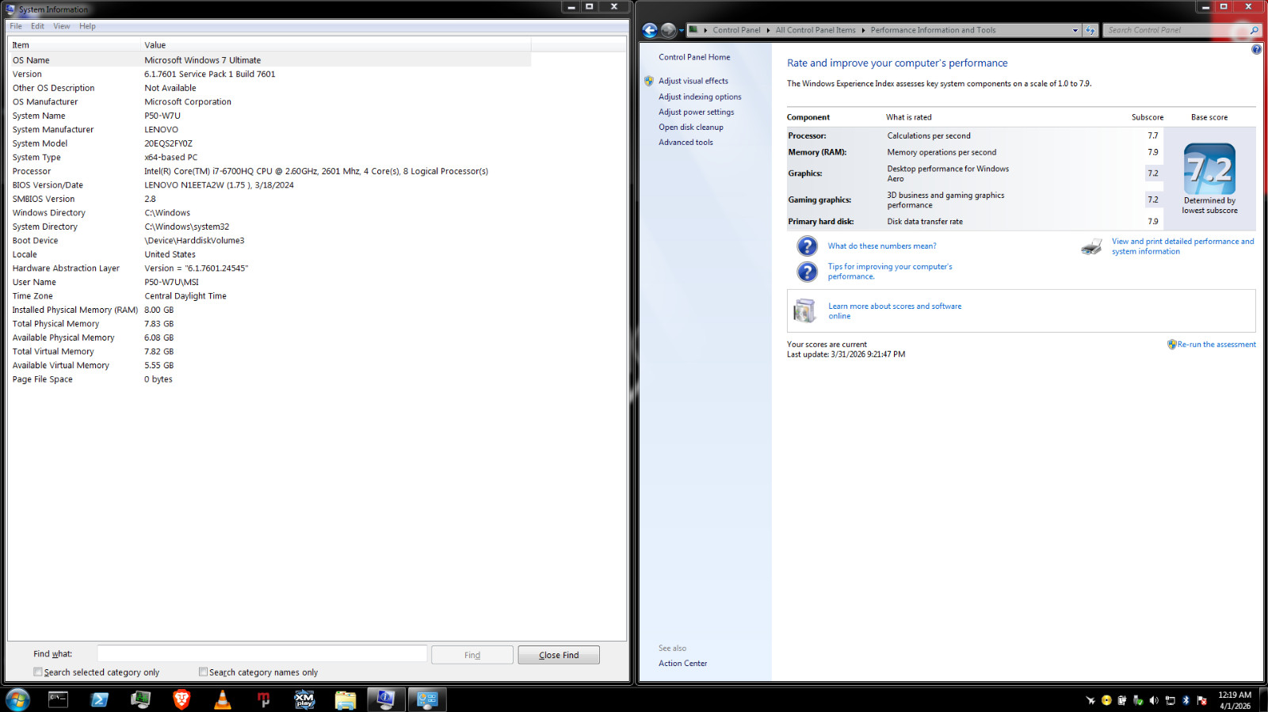
Task: Launch Command Prompt from the taskbar
Action: coord(58,699)
